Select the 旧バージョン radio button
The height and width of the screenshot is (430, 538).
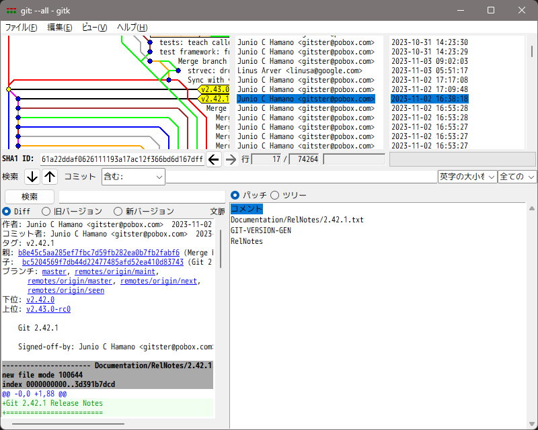[x=46, y=210]
